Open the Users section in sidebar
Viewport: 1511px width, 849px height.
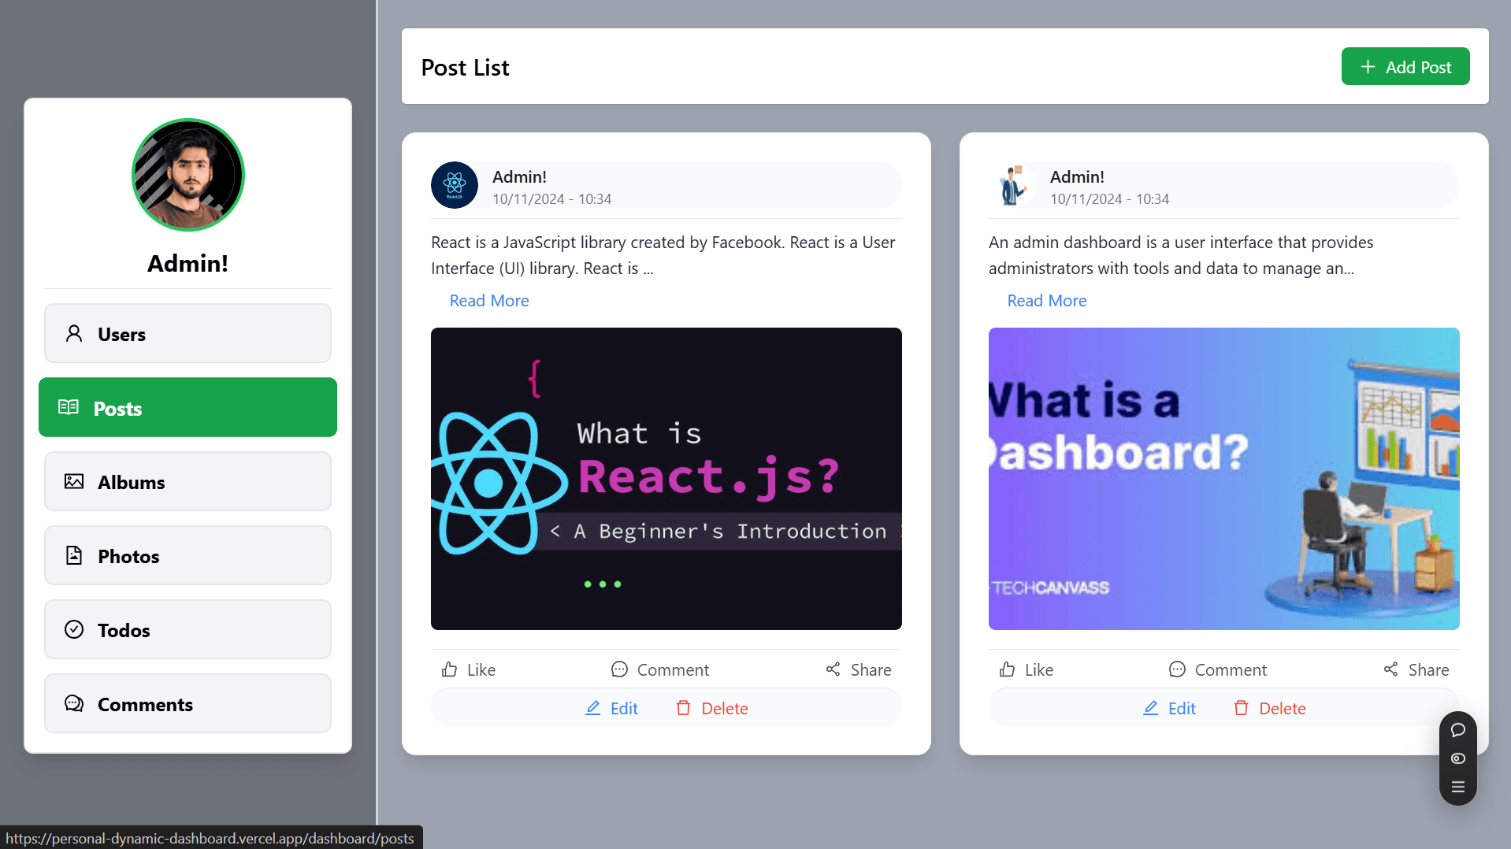pyautogui.click(x=187, y=333)
